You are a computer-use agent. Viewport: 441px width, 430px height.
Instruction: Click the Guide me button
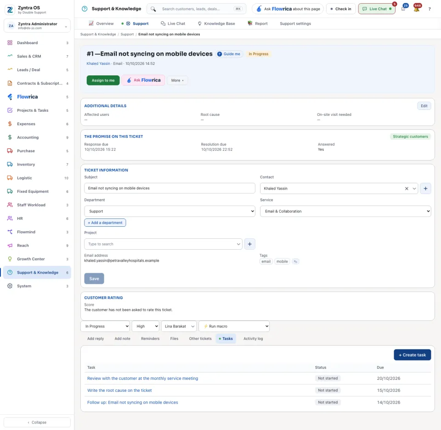[230, 54]
